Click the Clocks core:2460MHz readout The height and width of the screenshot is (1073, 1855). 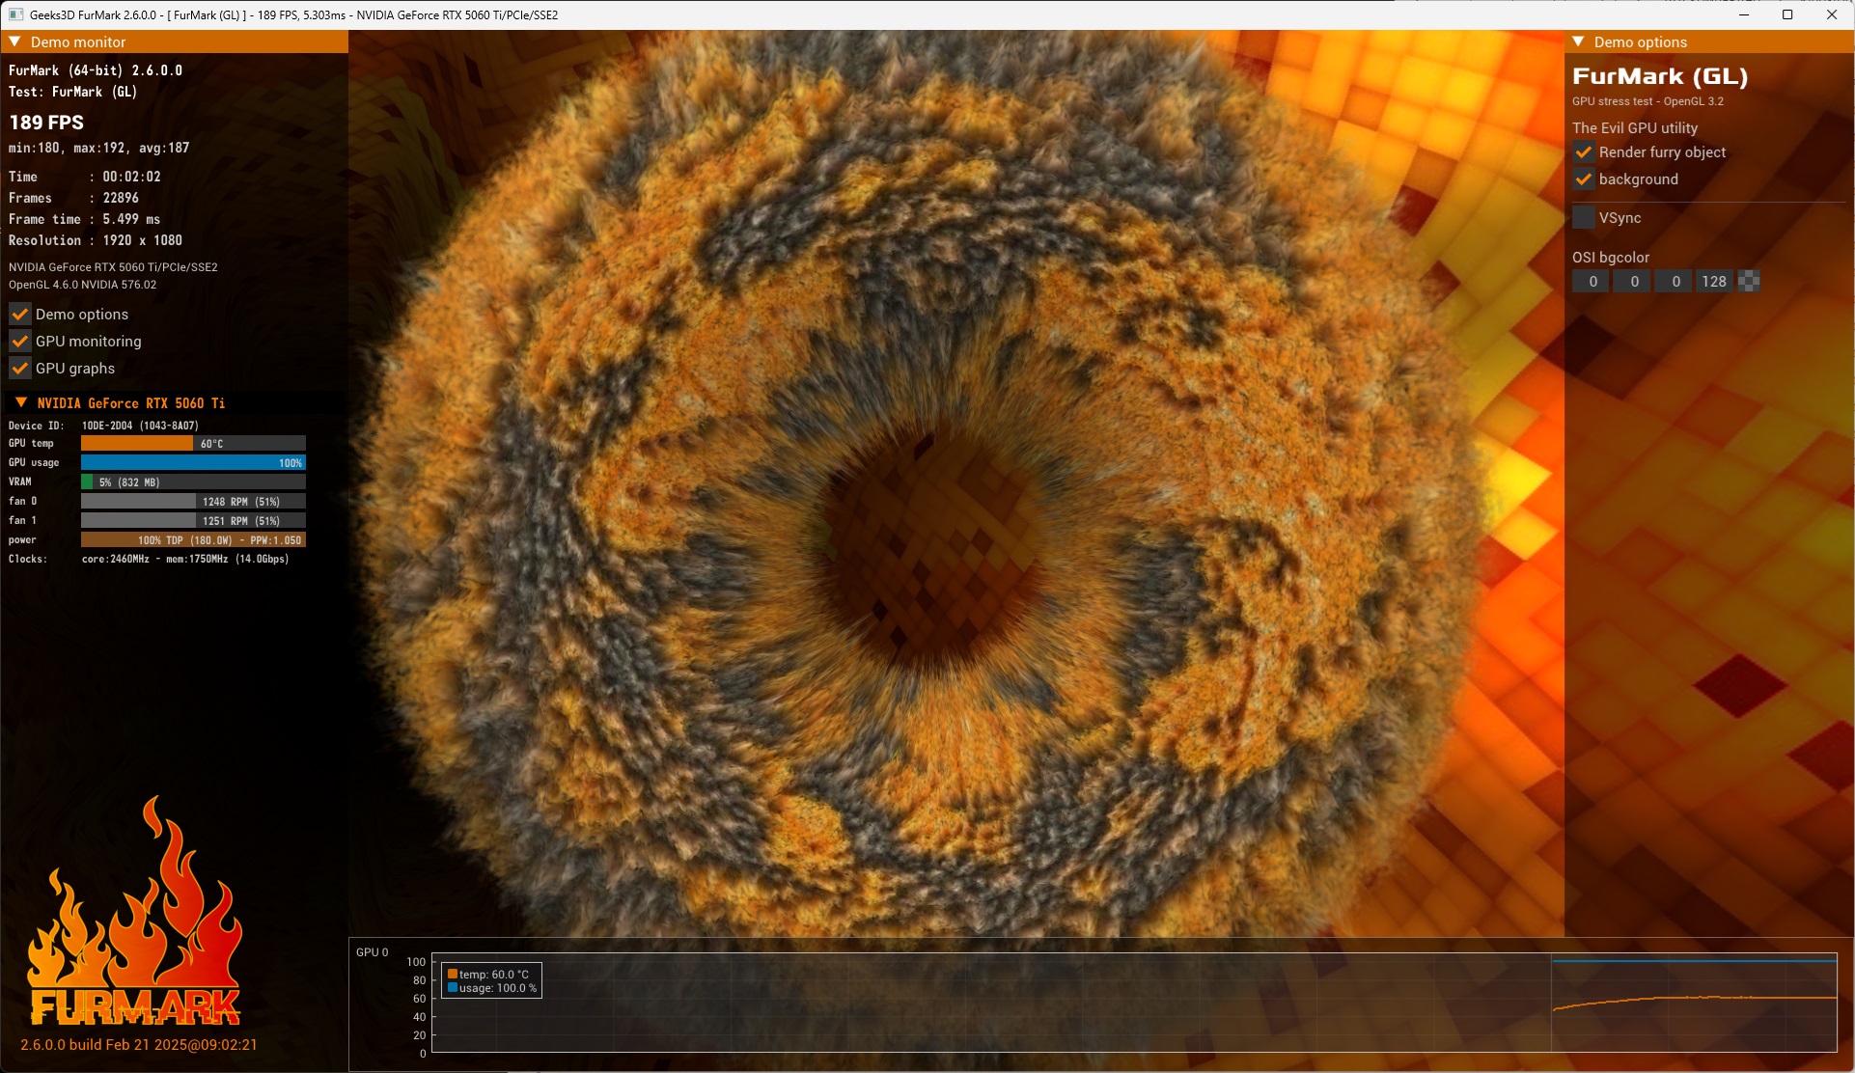[x=185, y=559]
